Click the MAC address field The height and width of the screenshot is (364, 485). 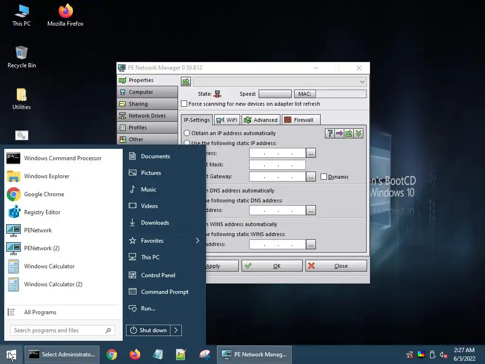click(x=341, y=94)
